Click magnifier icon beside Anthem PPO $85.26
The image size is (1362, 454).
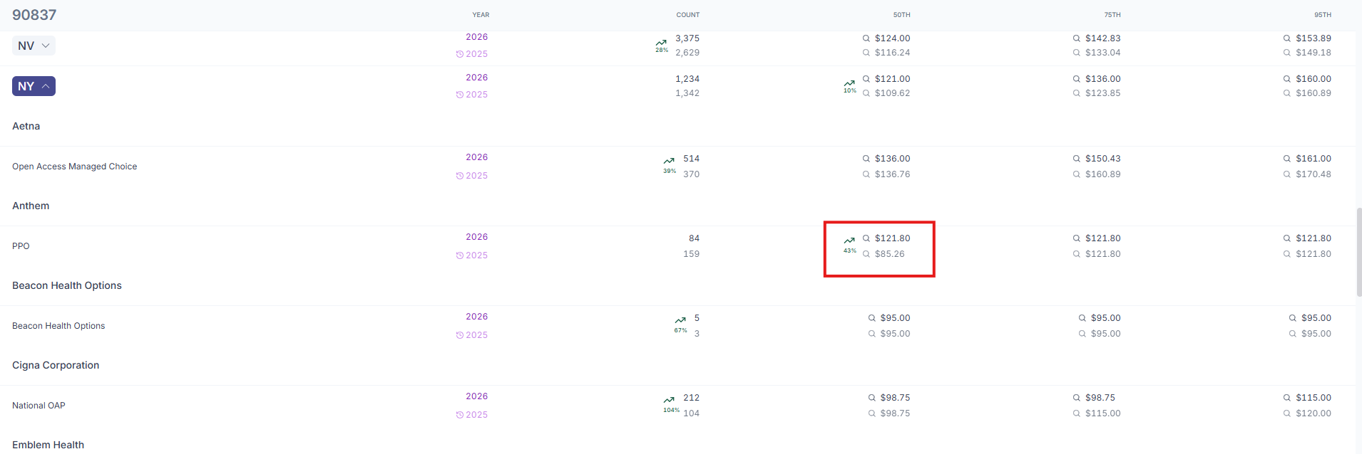coord(866,254)
